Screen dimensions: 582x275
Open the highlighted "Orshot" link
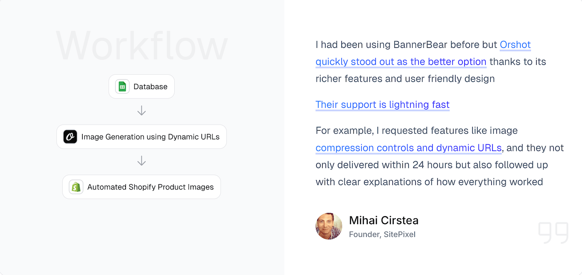click(x=515, y=45)
